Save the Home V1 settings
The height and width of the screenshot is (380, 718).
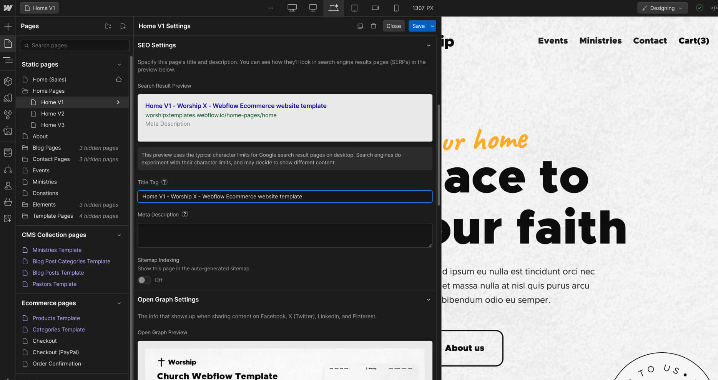(x=418, y=26)
